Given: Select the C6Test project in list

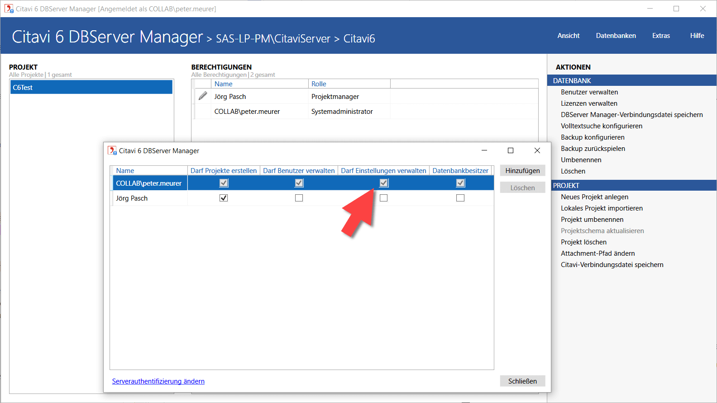Looking at the screenshot, I should click(91, 88).
